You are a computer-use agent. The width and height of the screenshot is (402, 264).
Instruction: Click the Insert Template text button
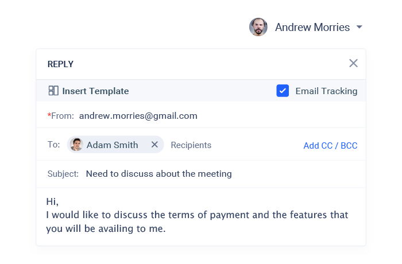point(95,91)
